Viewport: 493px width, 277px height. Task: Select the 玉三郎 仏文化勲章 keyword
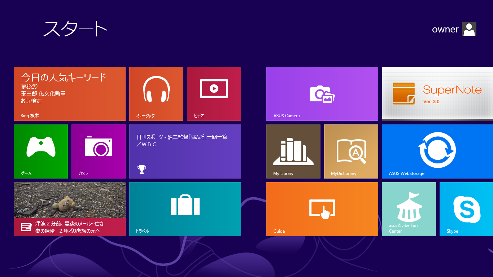(43, 94)
